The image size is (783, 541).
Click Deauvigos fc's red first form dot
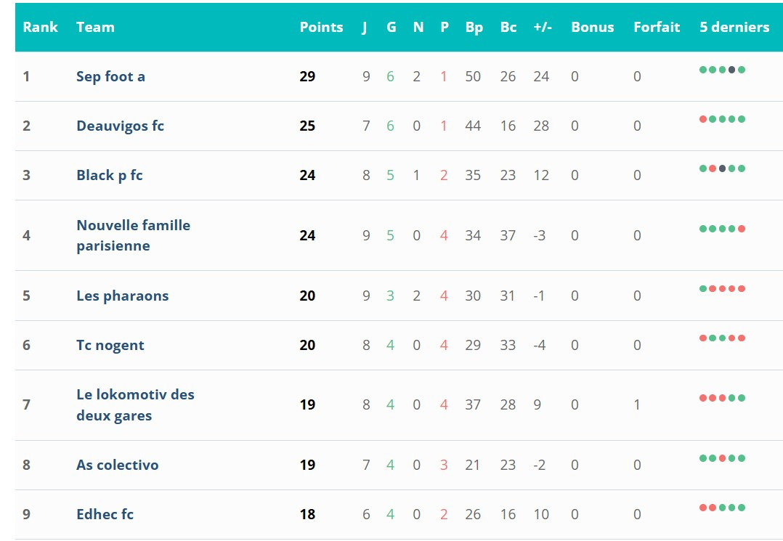(703, 119)
